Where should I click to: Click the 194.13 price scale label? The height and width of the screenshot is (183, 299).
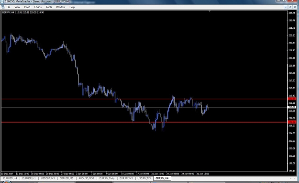tap(292, 171)
